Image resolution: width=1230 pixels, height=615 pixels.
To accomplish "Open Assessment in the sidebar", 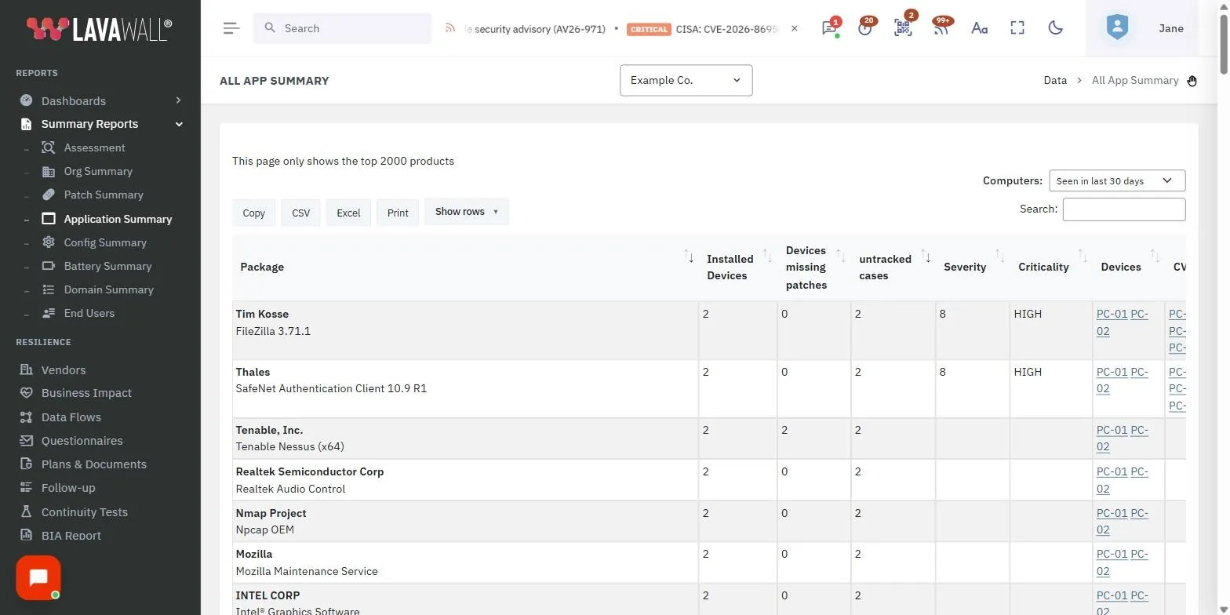I will [94, 147].
